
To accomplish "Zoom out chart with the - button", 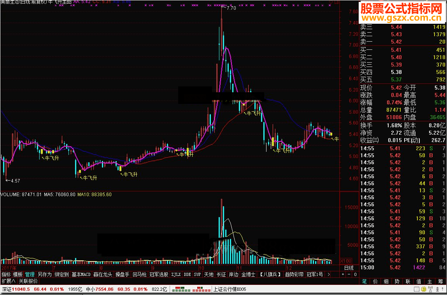I will pos(349,274).
